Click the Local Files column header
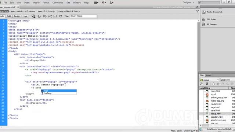 (213, 88)
